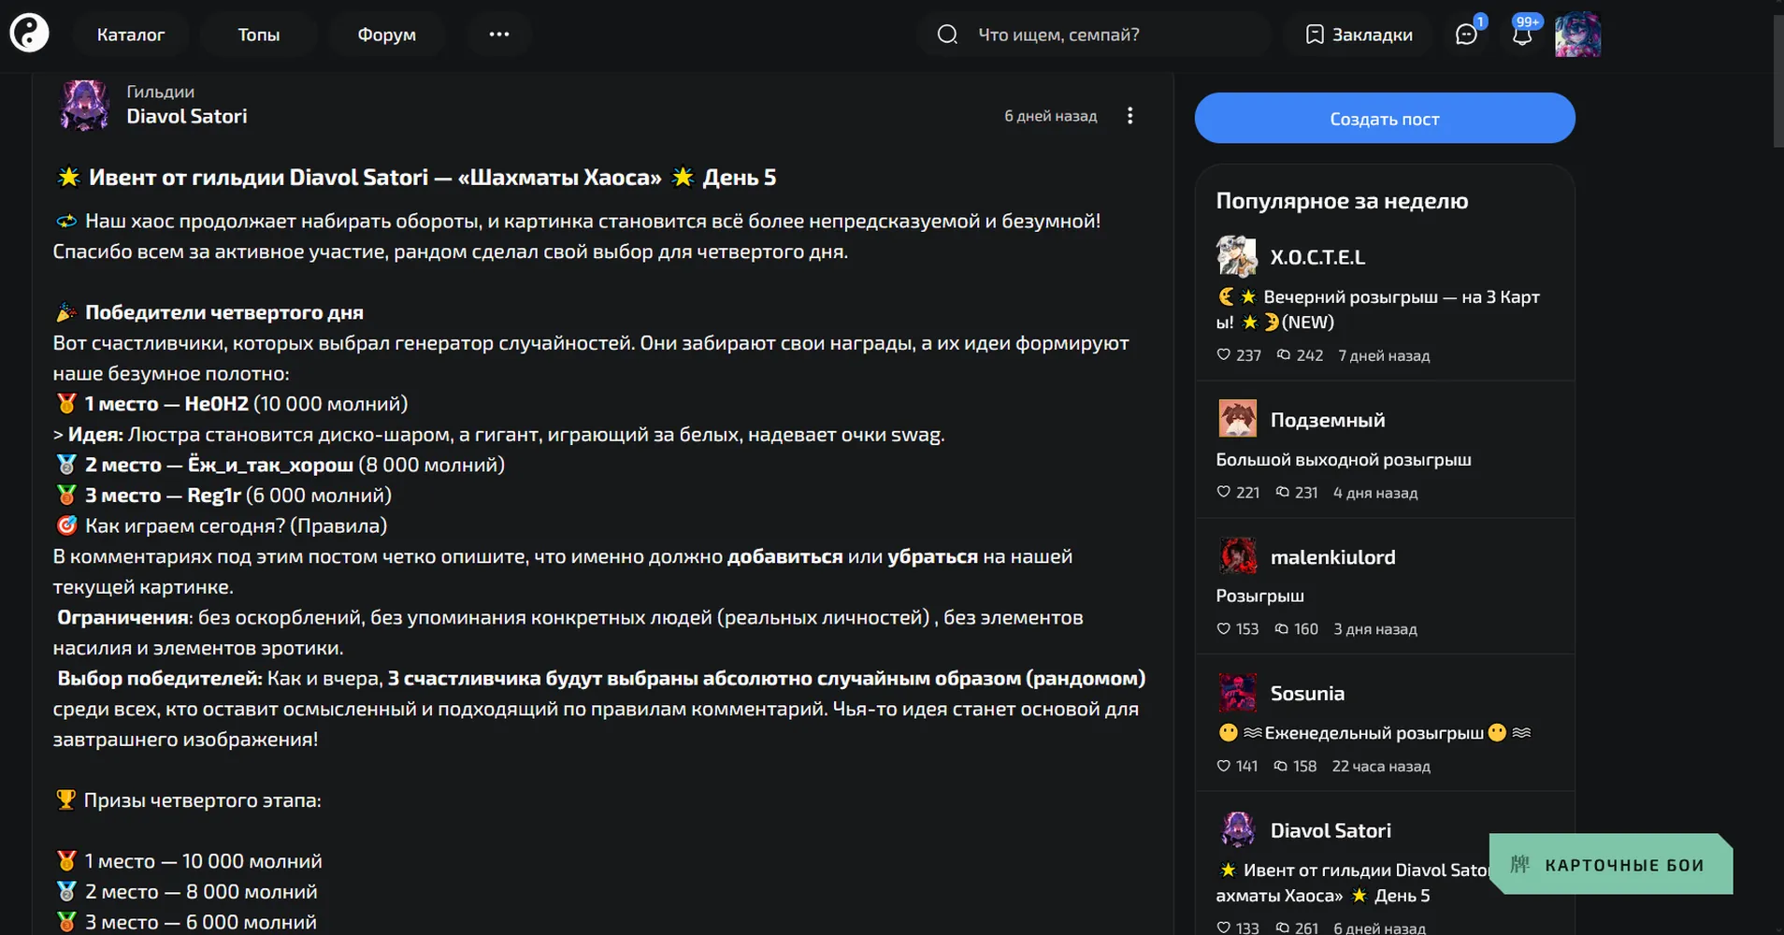Open Sosunia avatar image
Screen dimensions: 1784x935
click(x=1237, y=693)
